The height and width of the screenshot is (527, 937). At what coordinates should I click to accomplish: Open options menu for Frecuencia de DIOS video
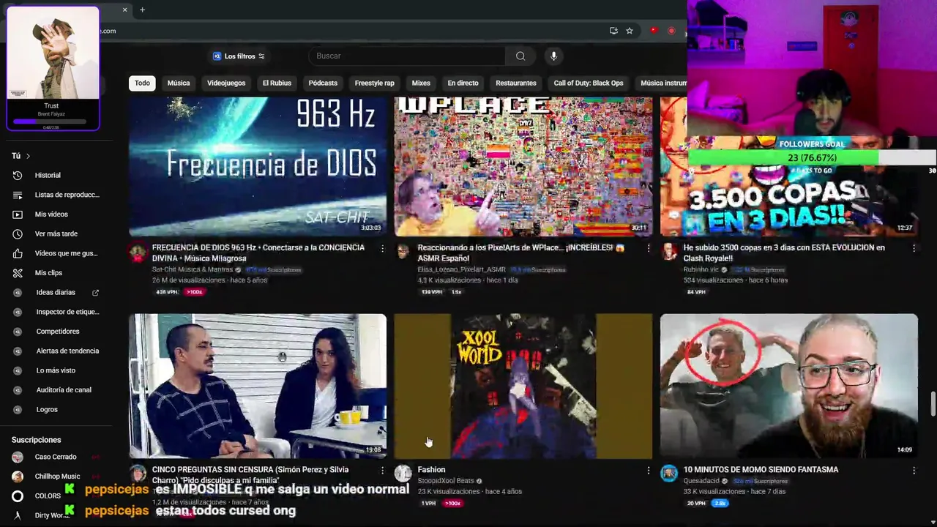pyautogui.click(x=382, y=249)
